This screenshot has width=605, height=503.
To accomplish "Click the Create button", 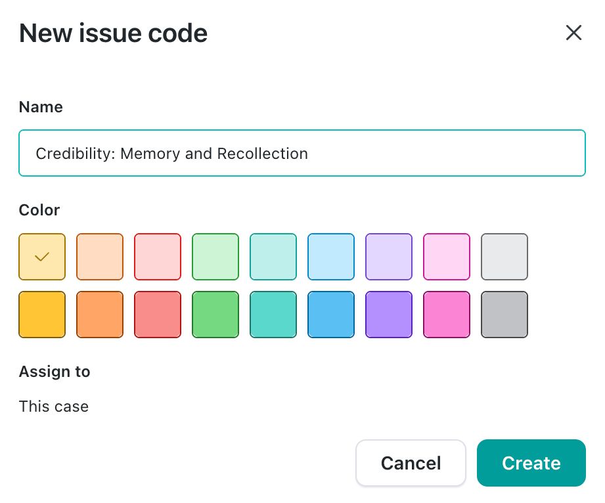I will (531, 463).
